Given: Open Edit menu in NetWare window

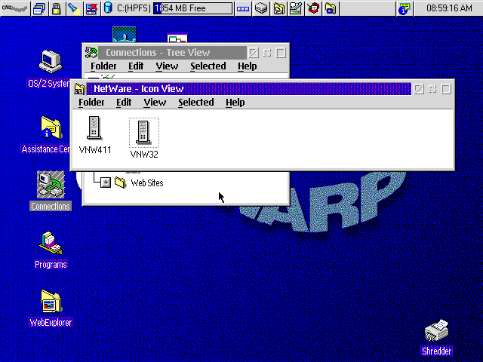Looking at the screenshot, I should pos(124,103).
